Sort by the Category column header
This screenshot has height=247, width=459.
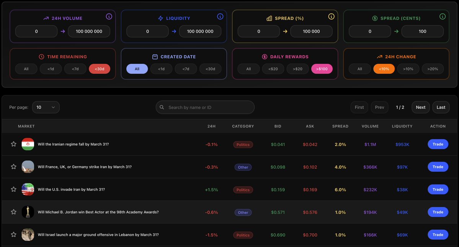(243, 126)
